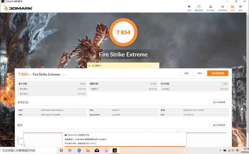The width and height of the screenshot is (249, 154).
Task: Open the Stress Test bar-chart icon
Action: (211, 7)
